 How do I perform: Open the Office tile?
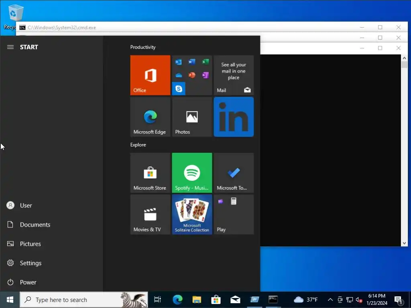(x=150, y=75)
